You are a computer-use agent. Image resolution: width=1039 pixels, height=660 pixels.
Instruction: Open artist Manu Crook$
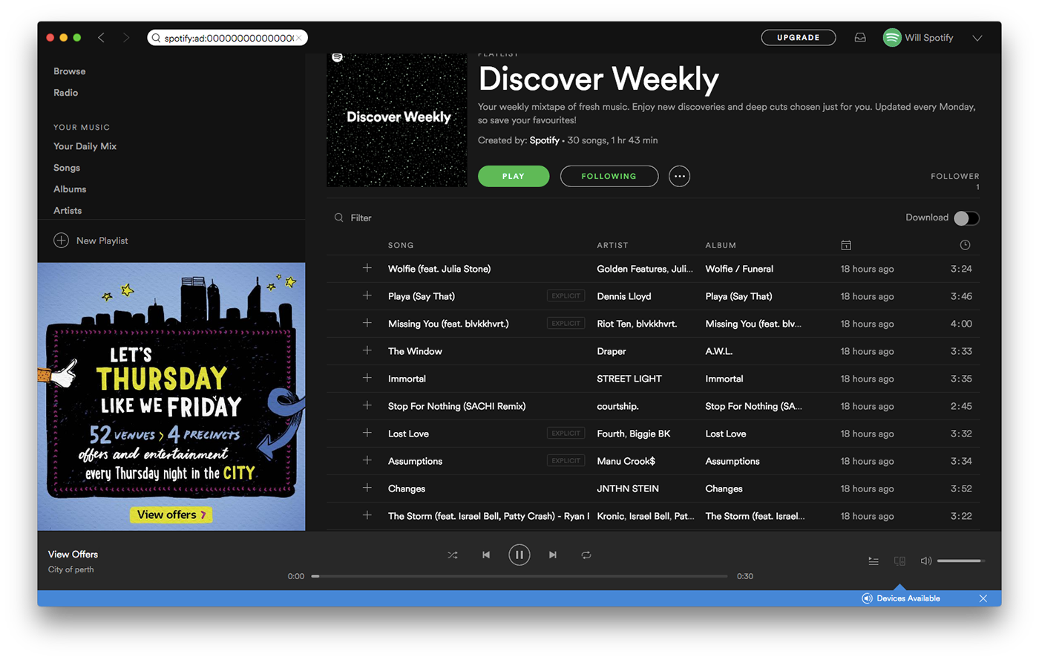[626, 461]
